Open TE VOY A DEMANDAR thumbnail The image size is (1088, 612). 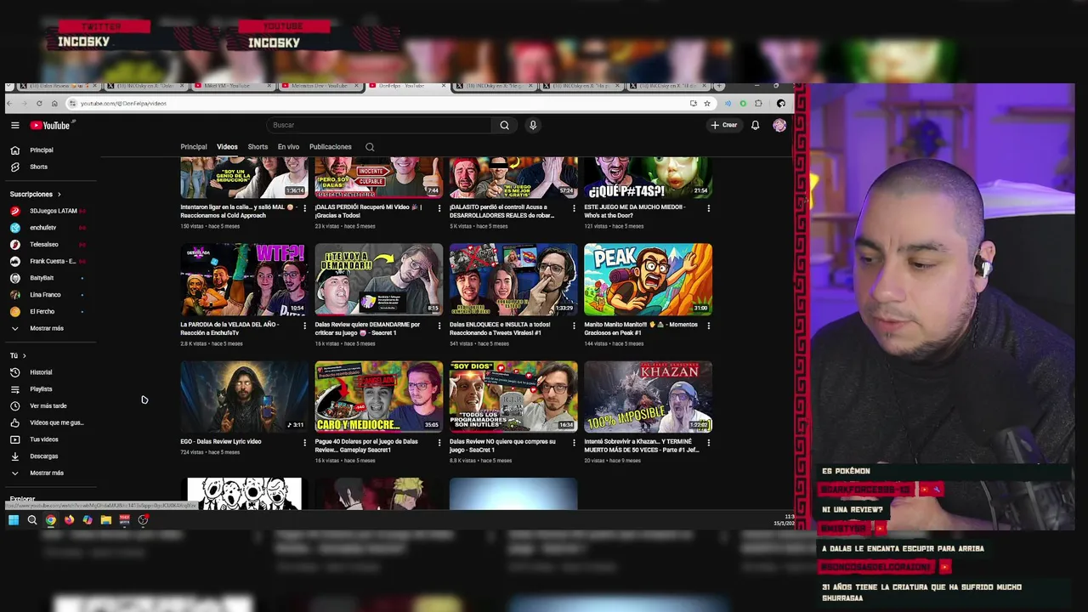(x=379, y=280)
